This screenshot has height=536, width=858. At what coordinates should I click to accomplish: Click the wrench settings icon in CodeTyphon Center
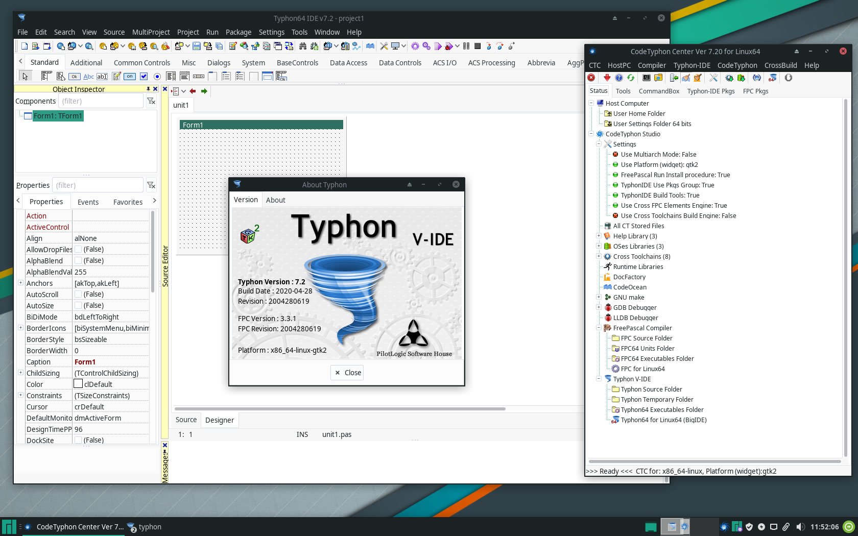pos(713,78)
